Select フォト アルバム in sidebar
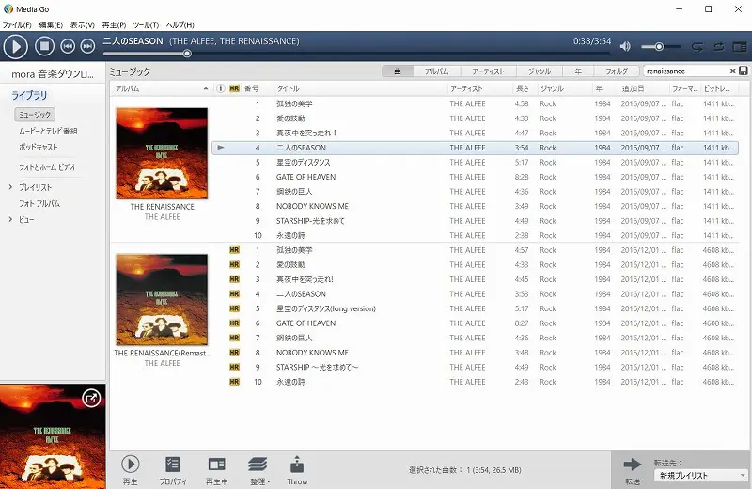Image resolution: width=752 pixels, height=489 pixels. (x=39, y=203)
